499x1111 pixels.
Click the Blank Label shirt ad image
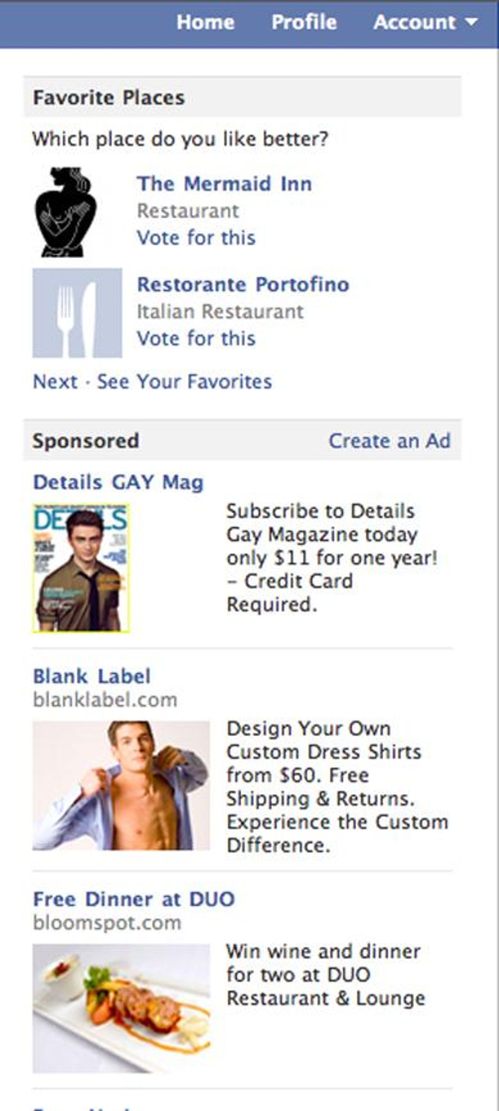[x=121, y=785]
